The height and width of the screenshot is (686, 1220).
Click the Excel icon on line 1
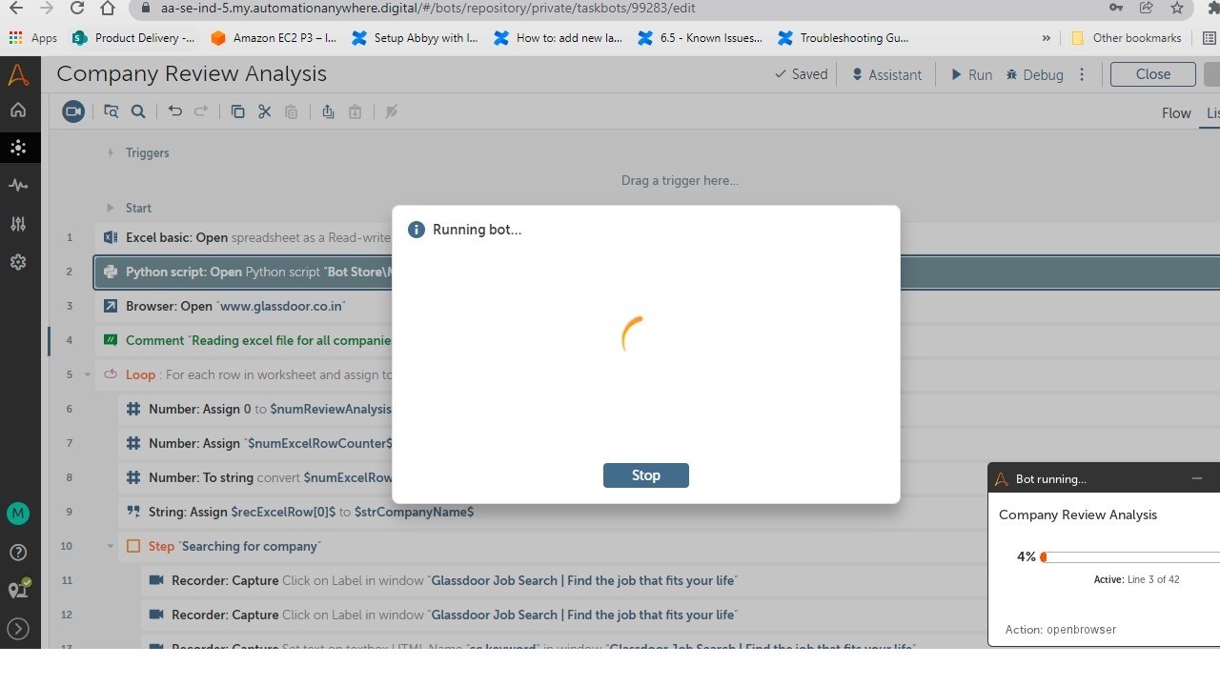click(x=111, y=237)
